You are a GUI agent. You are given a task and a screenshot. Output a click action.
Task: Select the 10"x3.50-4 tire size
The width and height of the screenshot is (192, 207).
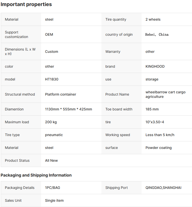tap(155, 122)
